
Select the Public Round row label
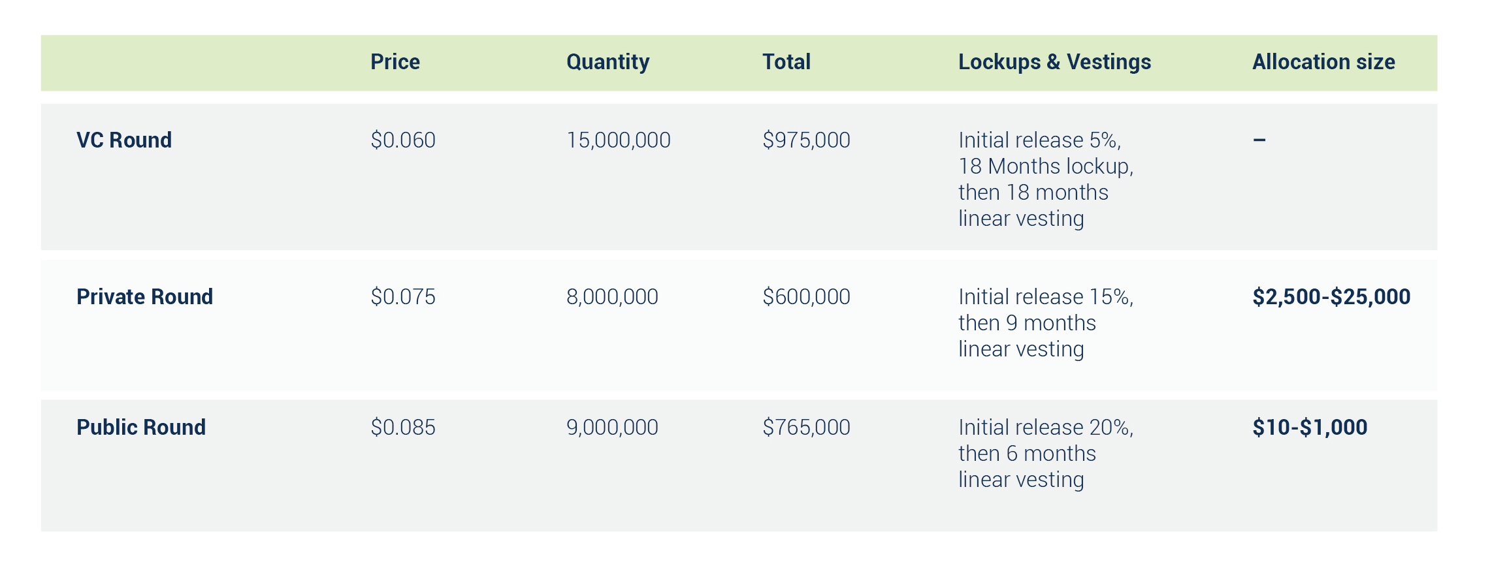pos(141,428)
